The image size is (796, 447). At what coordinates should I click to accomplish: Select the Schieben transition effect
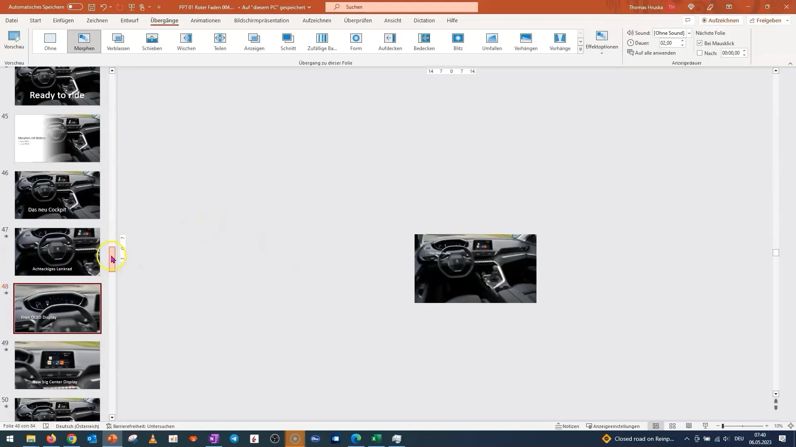(x=152, y=41)
